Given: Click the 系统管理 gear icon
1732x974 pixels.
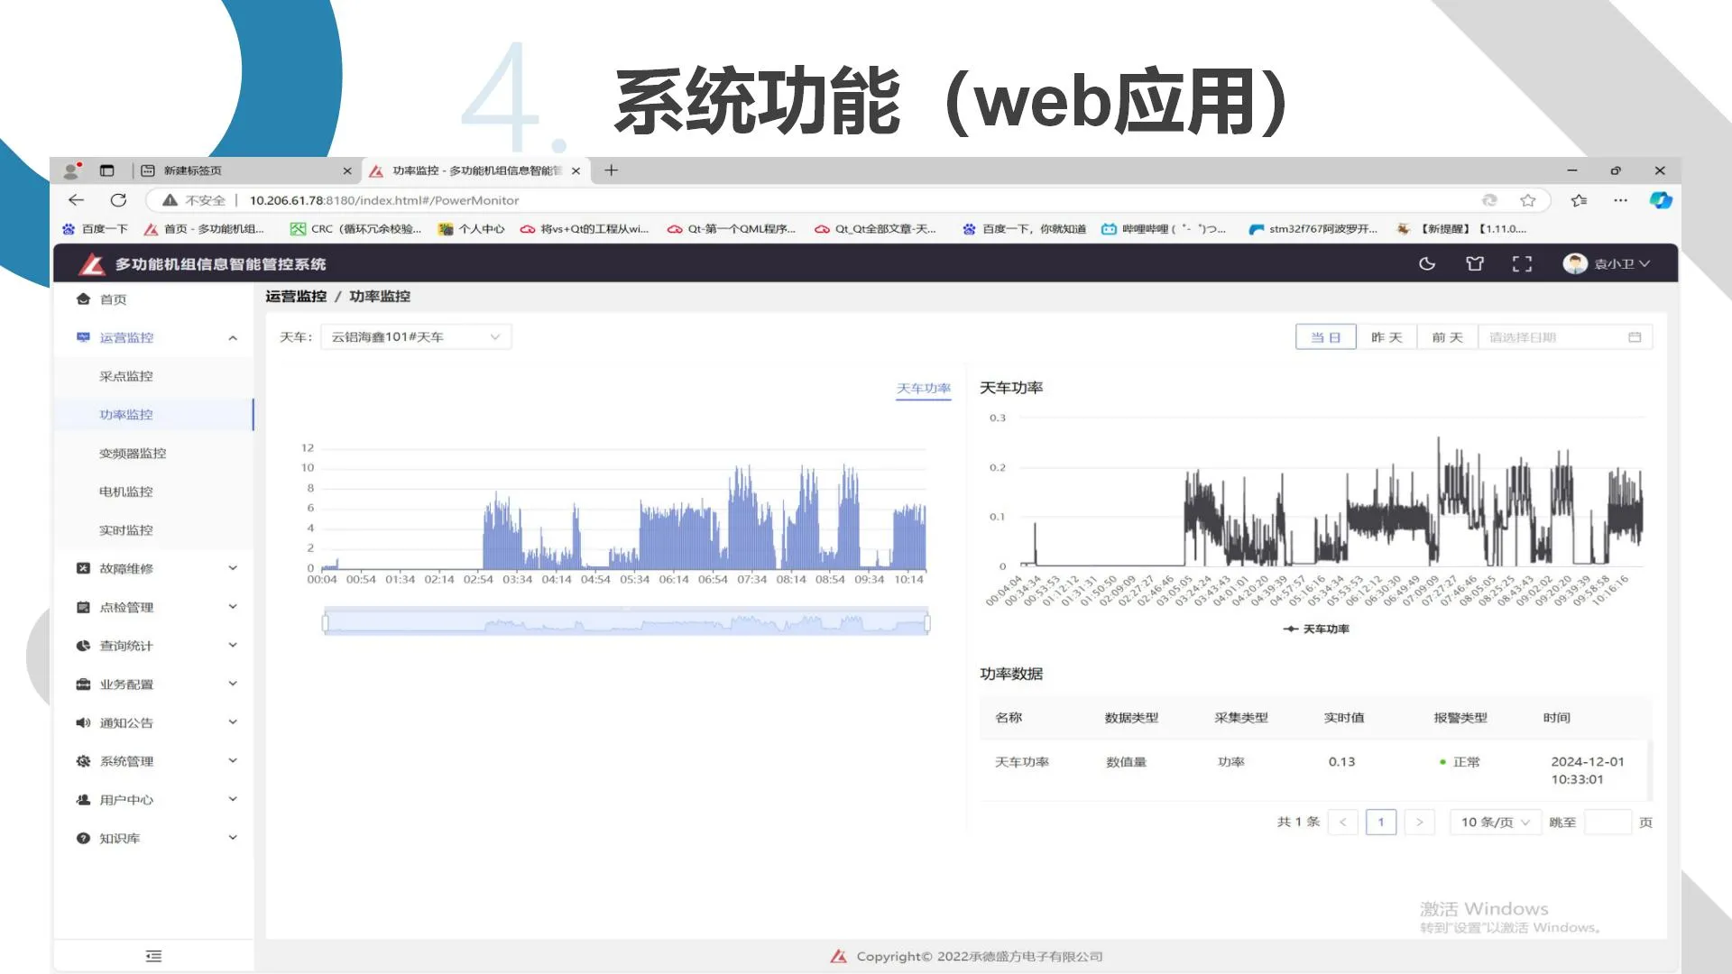Looking at the screenshot, I should [83, 761].
